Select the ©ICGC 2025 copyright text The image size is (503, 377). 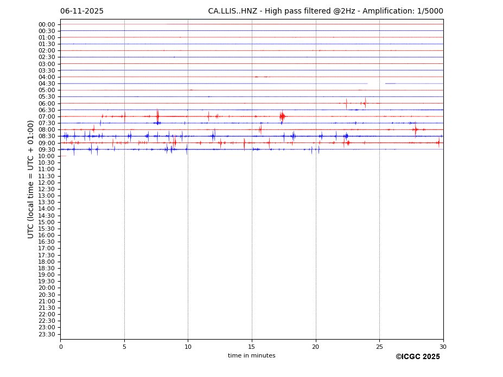click(x=417, y=357)
